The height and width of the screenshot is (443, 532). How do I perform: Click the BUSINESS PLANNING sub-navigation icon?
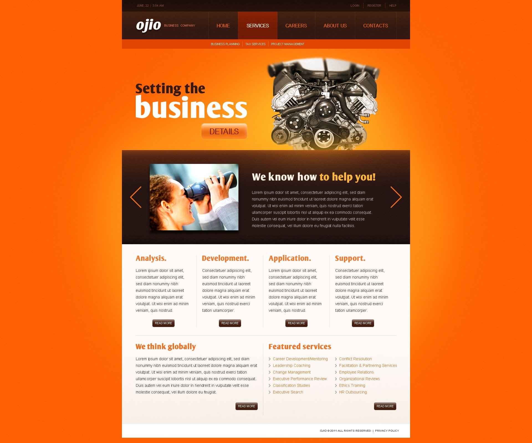tap(225, 44)
